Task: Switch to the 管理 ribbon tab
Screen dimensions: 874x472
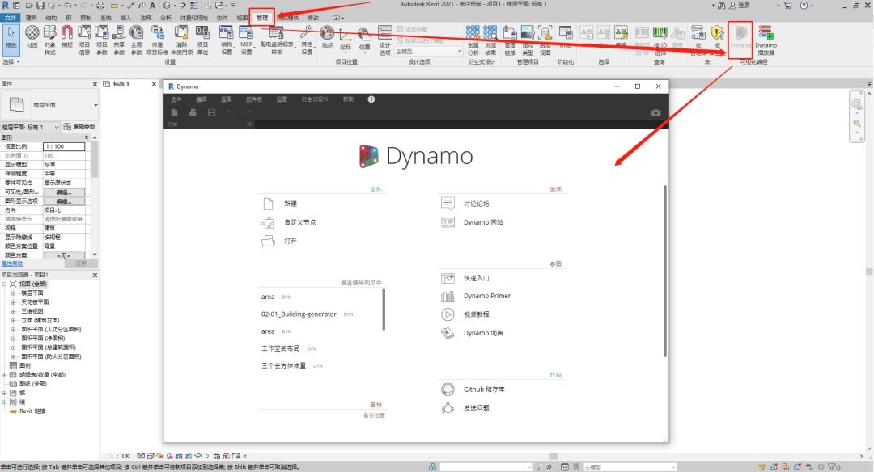Action: (262, 18)
